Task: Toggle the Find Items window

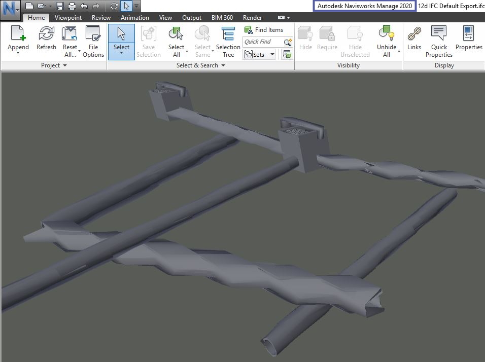Action: click(x=264, y=30)
